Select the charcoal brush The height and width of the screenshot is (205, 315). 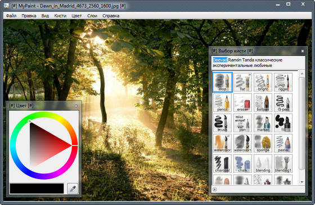click(222, 163)
